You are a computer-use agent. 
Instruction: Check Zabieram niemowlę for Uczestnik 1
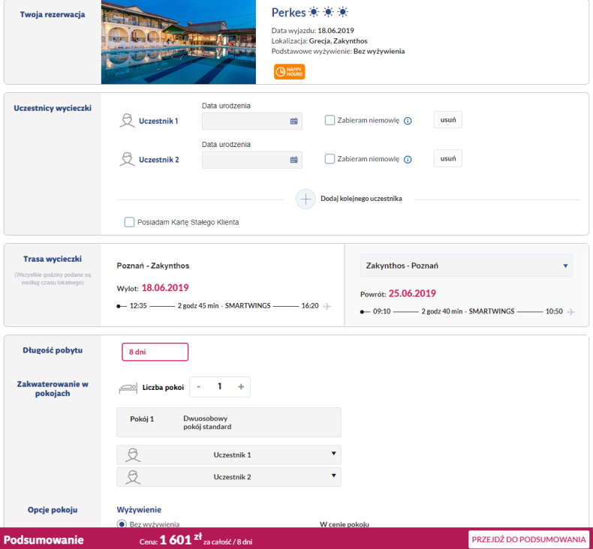click(330, 120)
